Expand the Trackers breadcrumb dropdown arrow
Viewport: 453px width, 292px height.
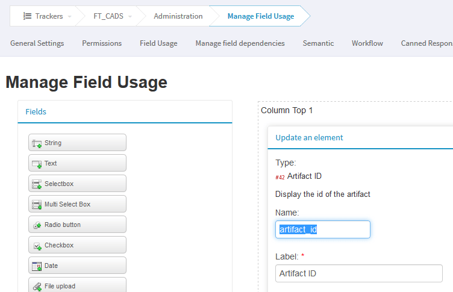click(70, 17)
